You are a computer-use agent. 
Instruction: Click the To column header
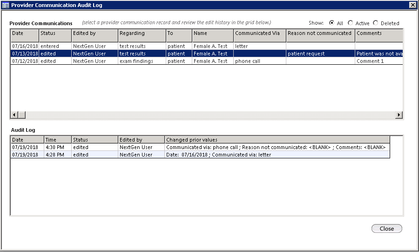179,35
